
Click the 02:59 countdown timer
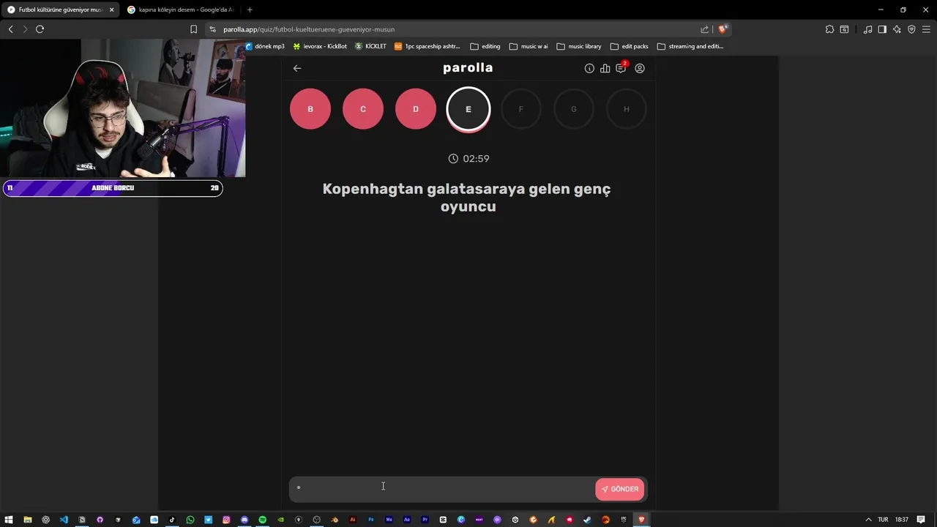point(468,159)
